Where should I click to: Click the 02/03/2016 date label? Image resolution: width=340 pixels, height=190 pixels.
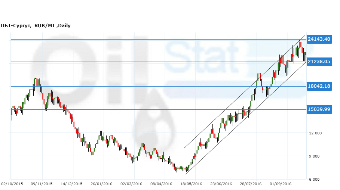[131, 184]
